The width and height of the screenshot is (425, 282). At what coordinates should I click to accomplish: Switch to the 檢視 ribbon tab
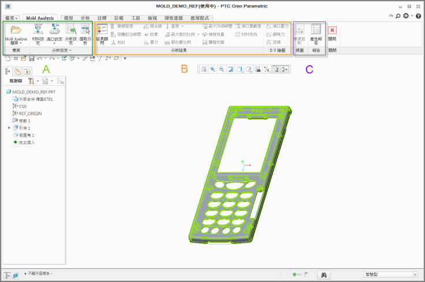tap(152, 18)
